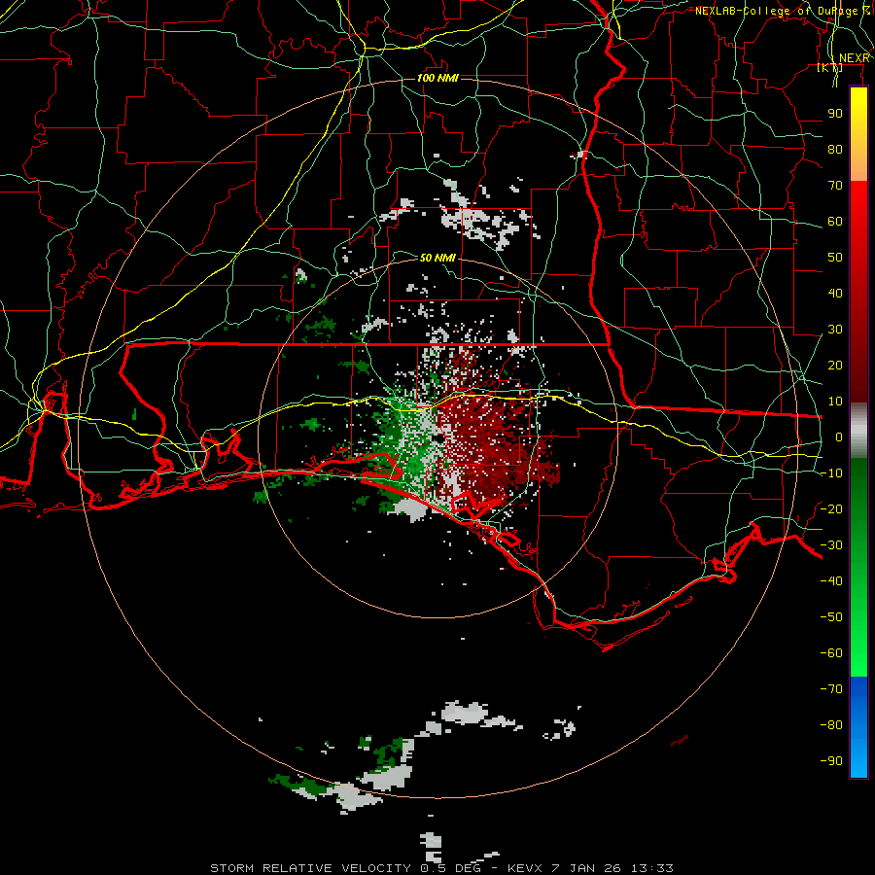
Task: Select the 80 value on velocity scale
Action: [x=835, y=149]
